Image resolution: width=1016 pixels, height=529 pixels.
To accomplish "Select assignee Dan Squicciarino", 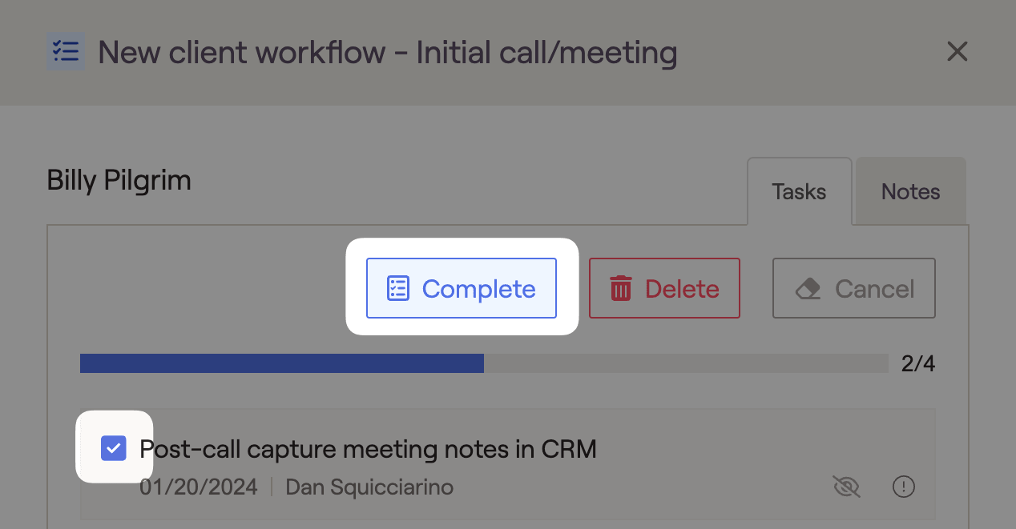I will tap(369, 487).
